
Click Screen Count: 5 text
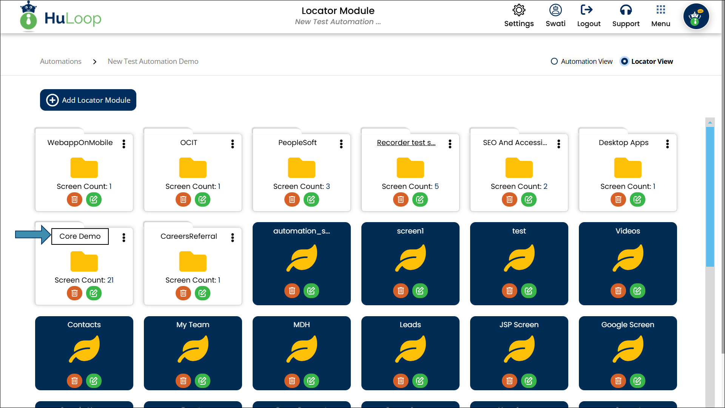click(x=410, y=186)
